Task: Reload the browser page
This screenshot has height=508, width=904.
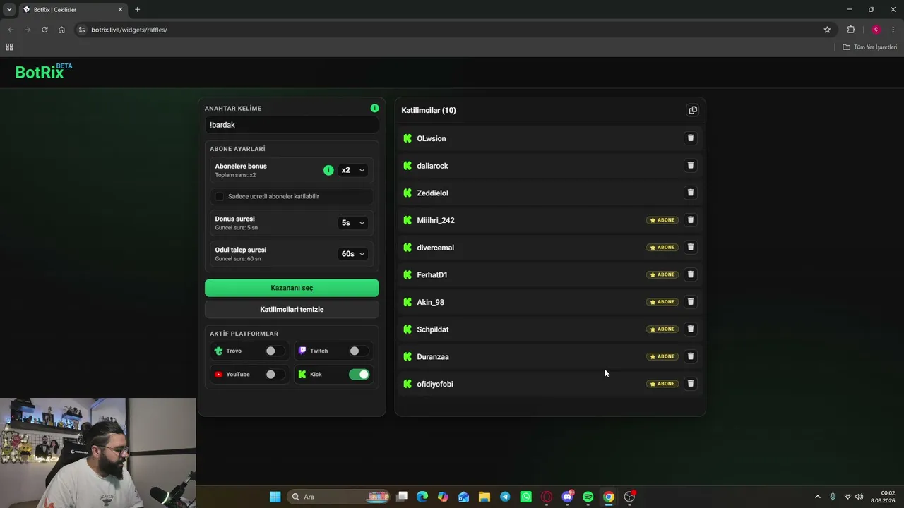Action: tap(44, 30)
